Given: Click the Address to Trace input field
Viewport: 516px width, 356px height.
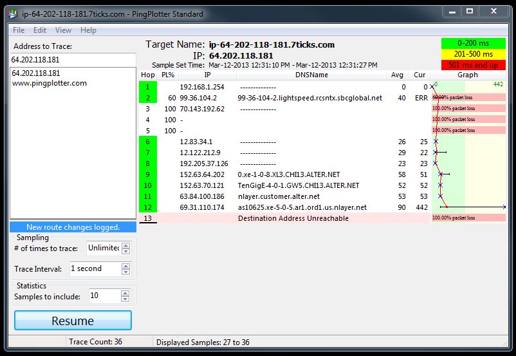Looking at the screenshot, I should [73, 60].
